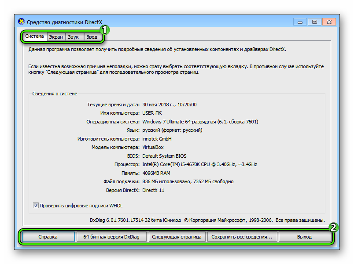Exit via the Выход button

305,237
